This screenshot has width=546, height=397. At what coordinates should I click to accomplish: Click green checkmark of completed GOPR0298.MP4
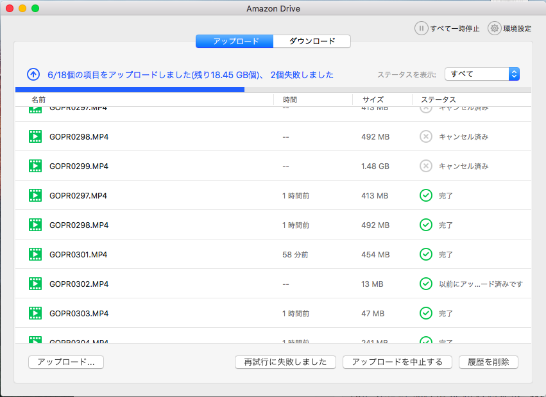click(x=425, y=225)
